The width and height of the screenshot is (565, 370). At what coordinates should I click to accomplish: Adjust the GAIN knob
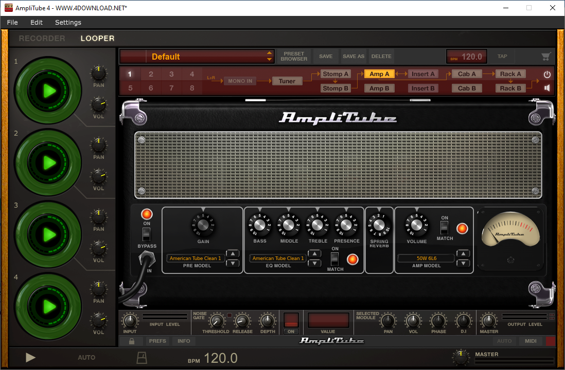click(203, 225)
